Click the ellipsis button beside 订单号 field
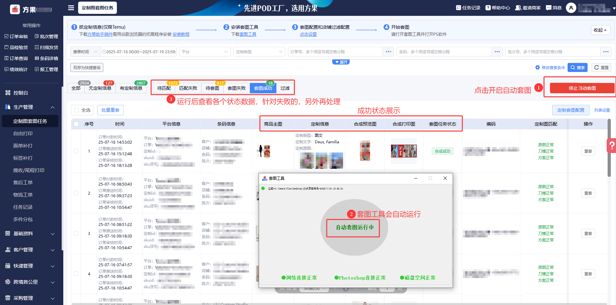 pyautogui.click(x=388, y=52)
